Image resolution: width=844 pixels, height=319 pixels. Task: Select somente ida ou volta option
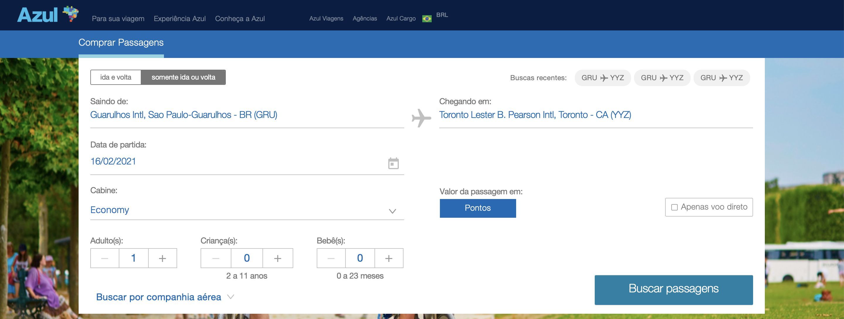coord(183,77)
